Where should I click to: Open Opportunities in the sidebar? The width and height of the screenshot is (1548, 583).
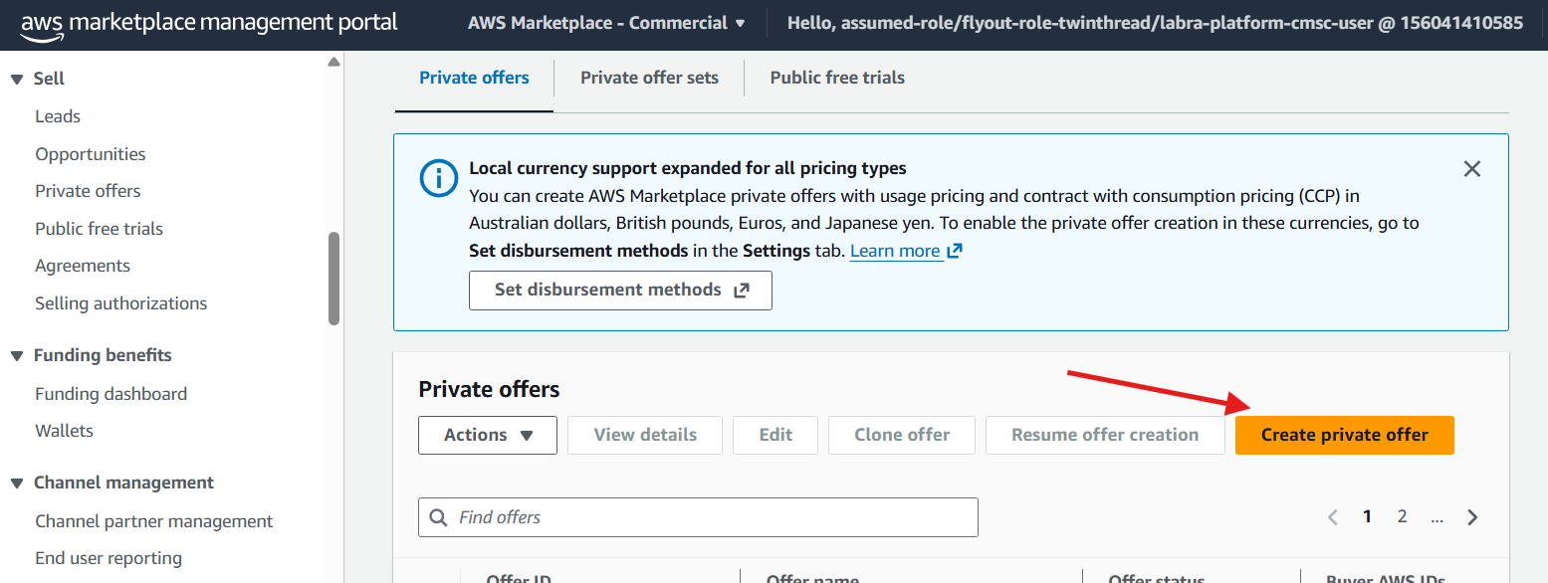91,154
